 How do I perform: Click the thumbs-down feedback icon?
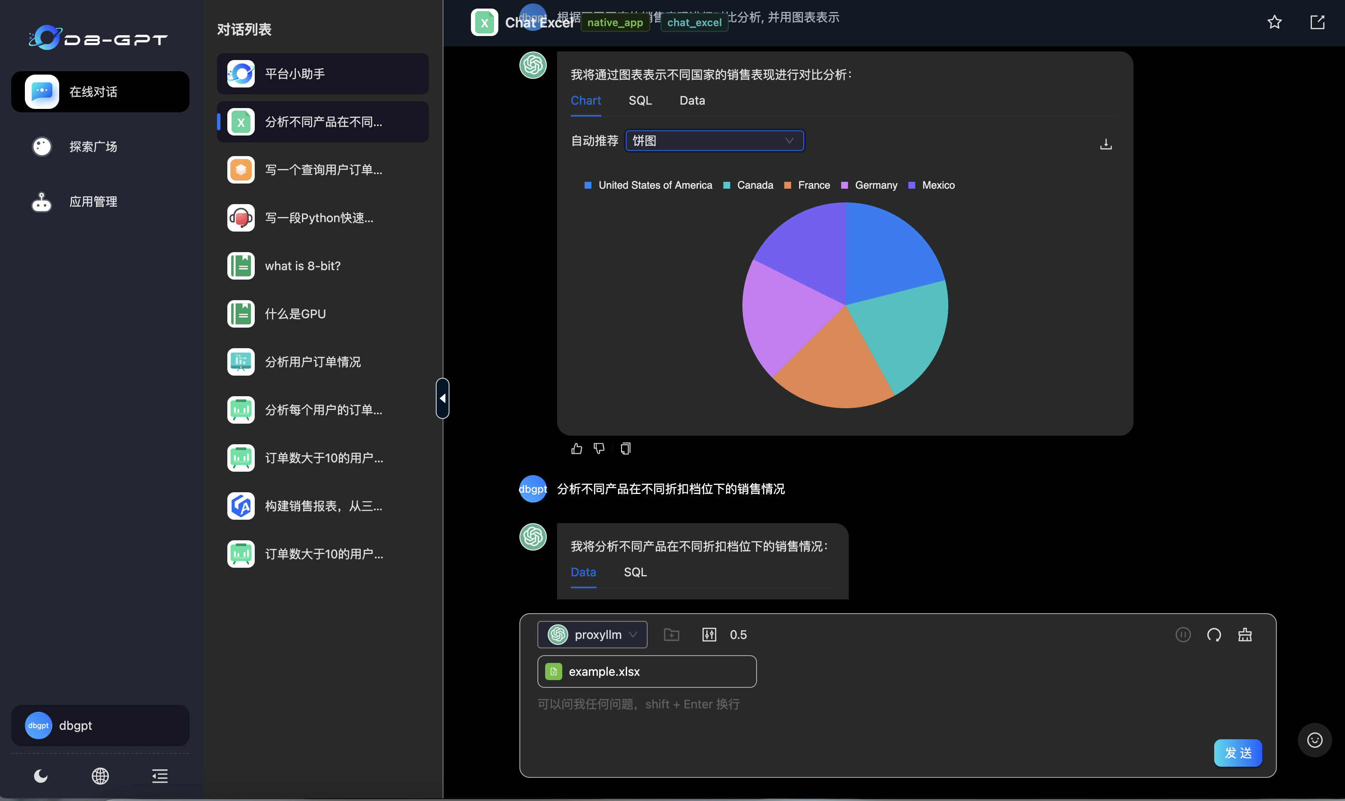599,449
